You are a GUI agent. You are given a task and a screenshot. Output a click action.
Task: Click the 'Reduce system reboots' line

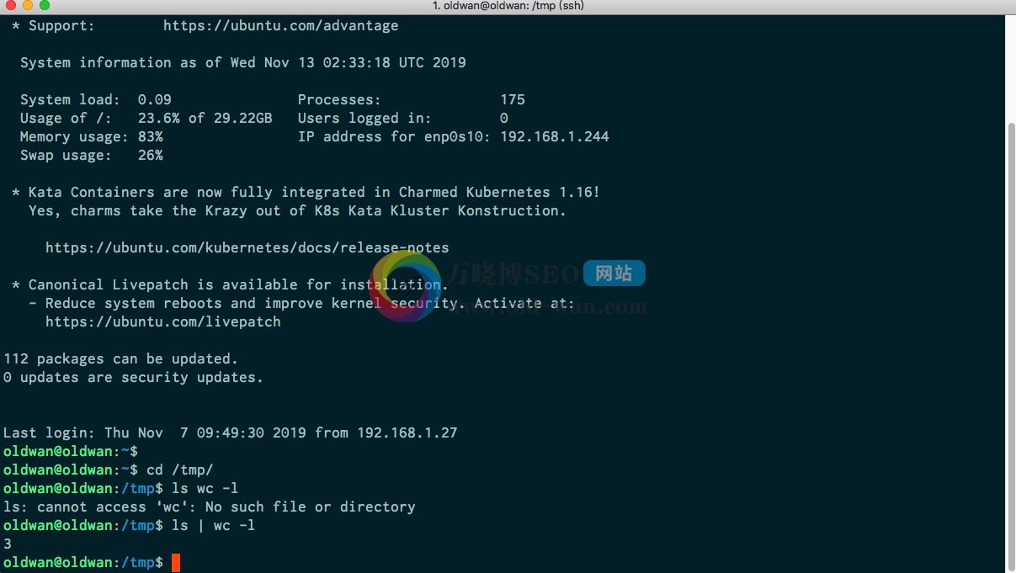302,304
